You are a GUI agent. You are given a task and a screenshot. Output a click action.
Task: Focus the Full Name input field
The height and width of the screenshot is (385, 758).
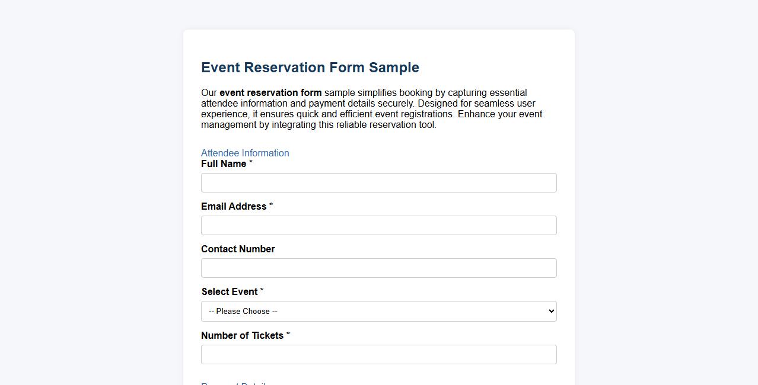coord(378,182)
